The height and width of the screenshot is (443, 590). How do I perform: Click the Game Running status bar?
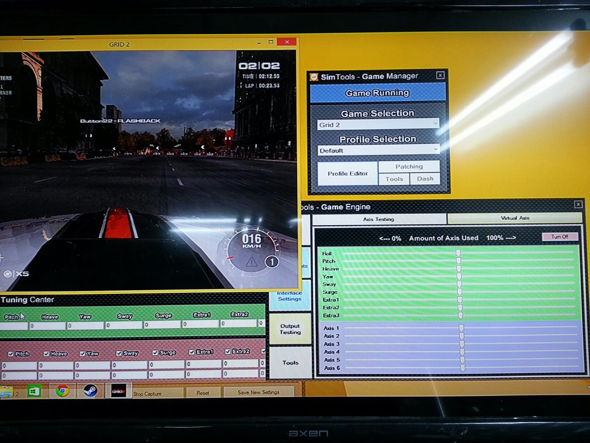[378, 93]
